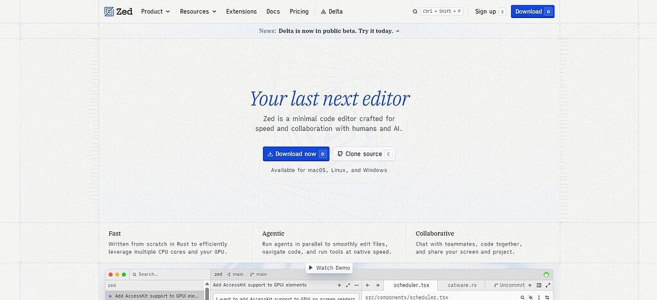Screen dimensions: 657x300
Task: Open the agent thread ellipsis menu
Action: click(357, 285)
